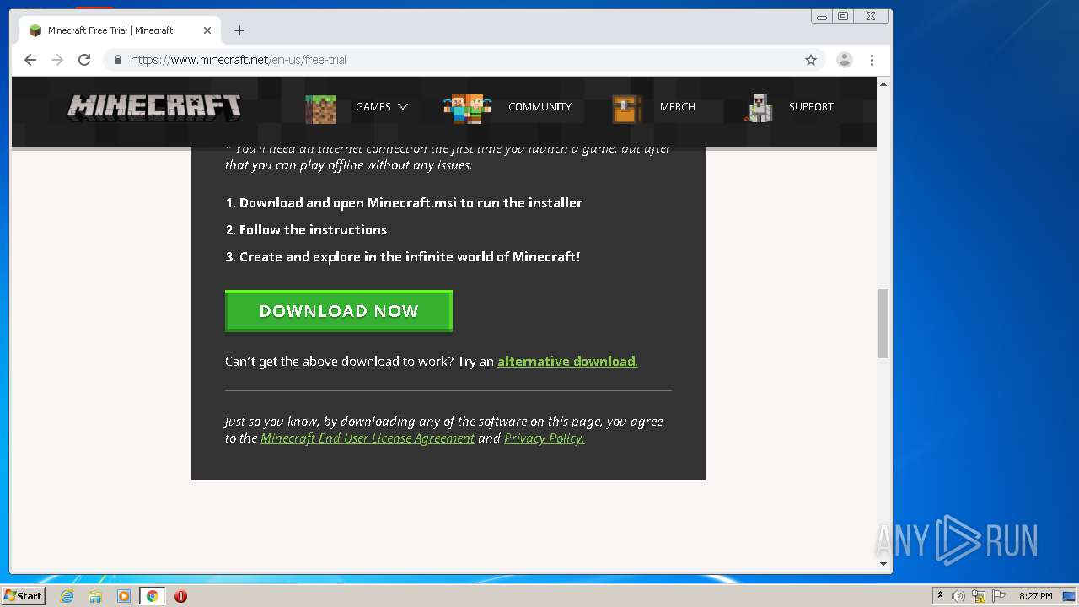Click the volume speaker tray icon
Viewport: 1079px width, 607px height.
point(958,596)
